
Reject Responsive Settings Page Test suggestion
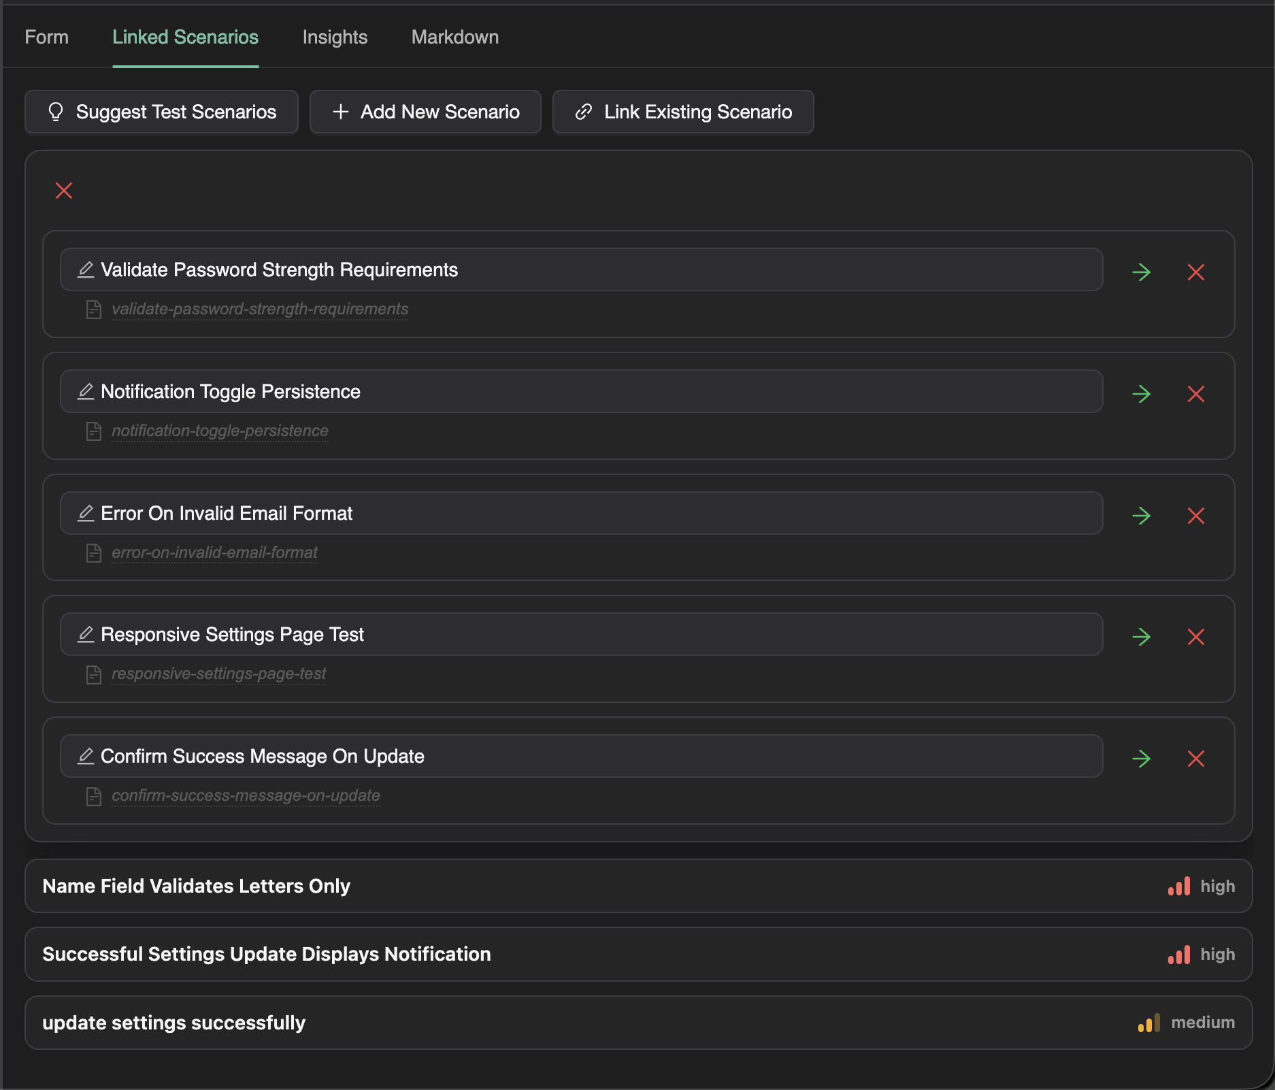click(1196, 637)
